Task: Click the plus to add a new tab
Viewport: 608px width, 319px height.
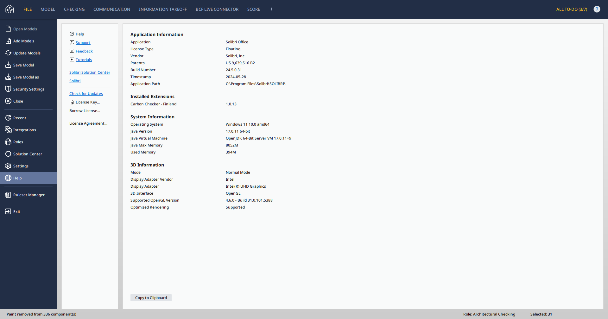Action: (x=271, y=9)
